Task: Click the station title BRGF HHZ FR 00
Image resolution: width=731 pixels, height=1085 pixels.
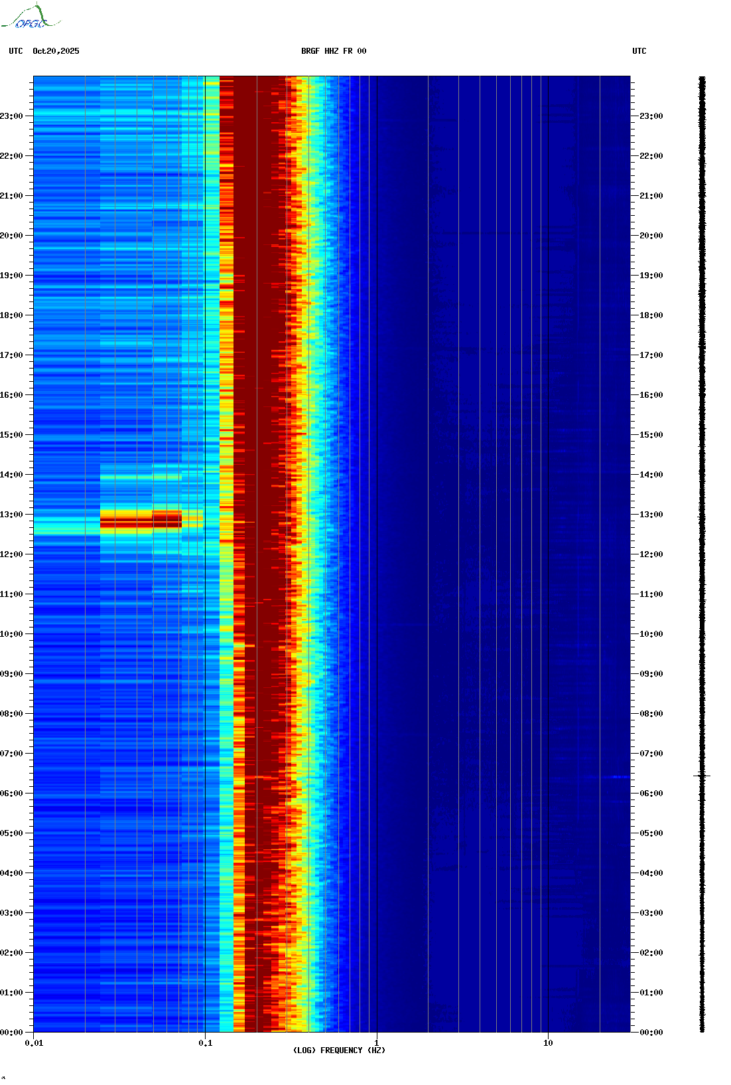Action: click(334, 51)
